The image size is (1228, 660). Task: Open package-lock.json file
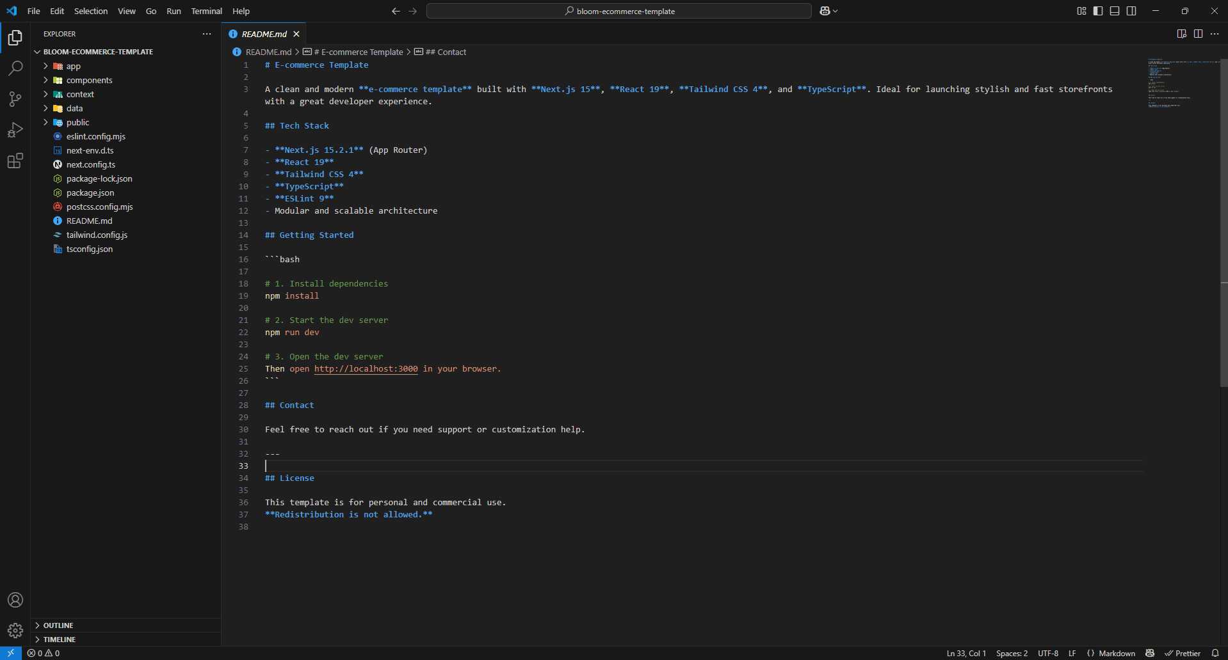tap(125, 178)
